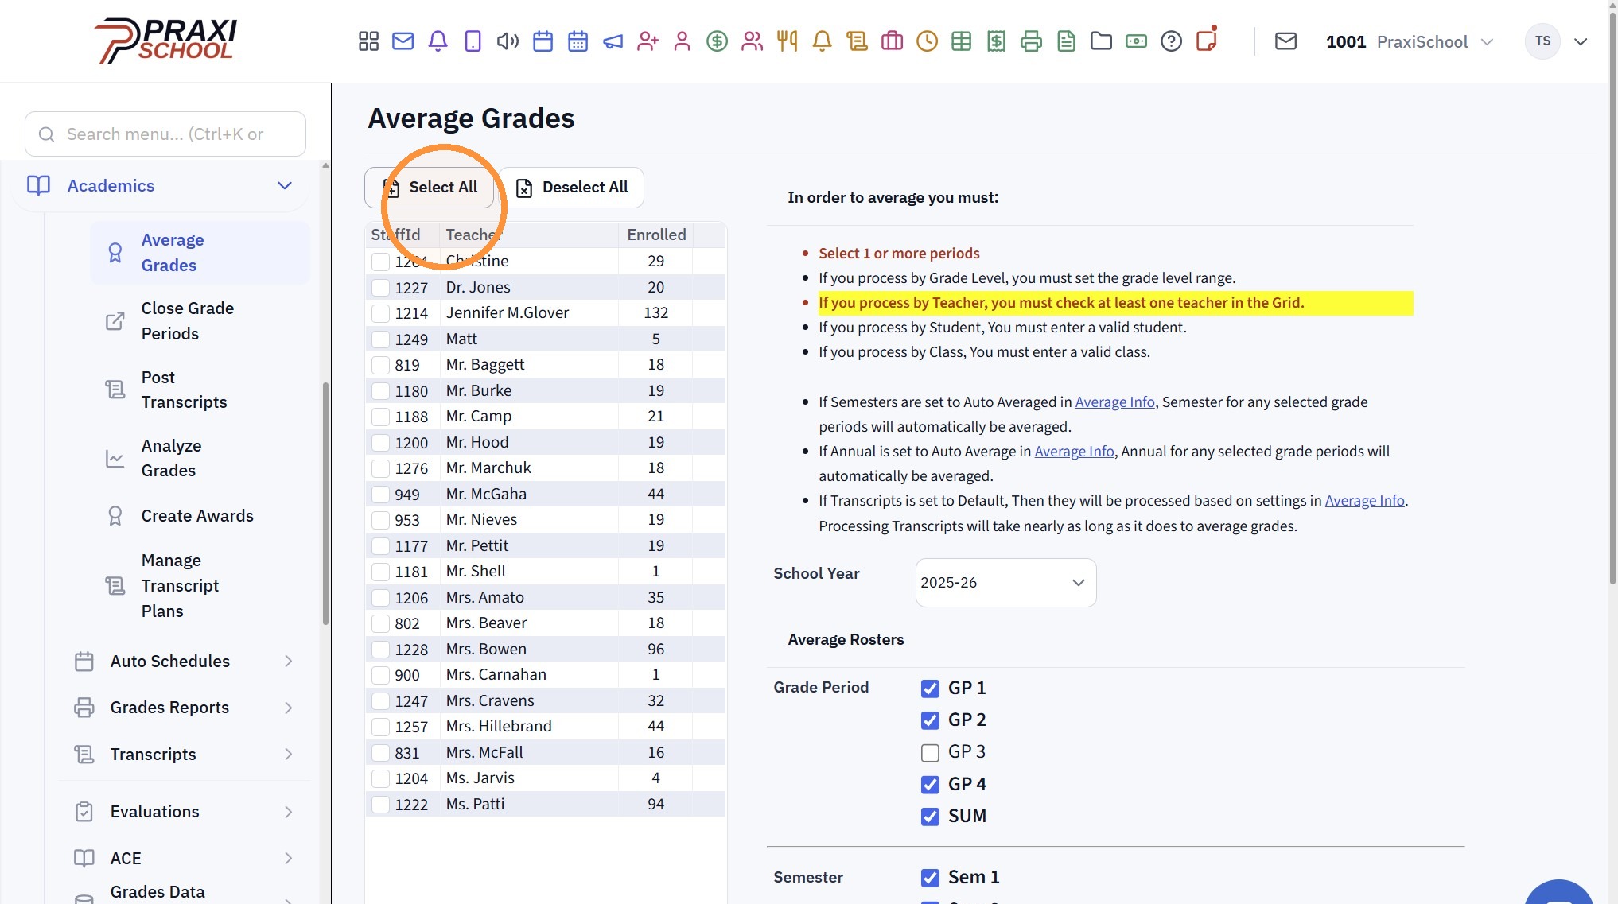Viewport: 1618px width, 904px height.
Task: Expand the Transcripts submenu
Action: [289, 755]
